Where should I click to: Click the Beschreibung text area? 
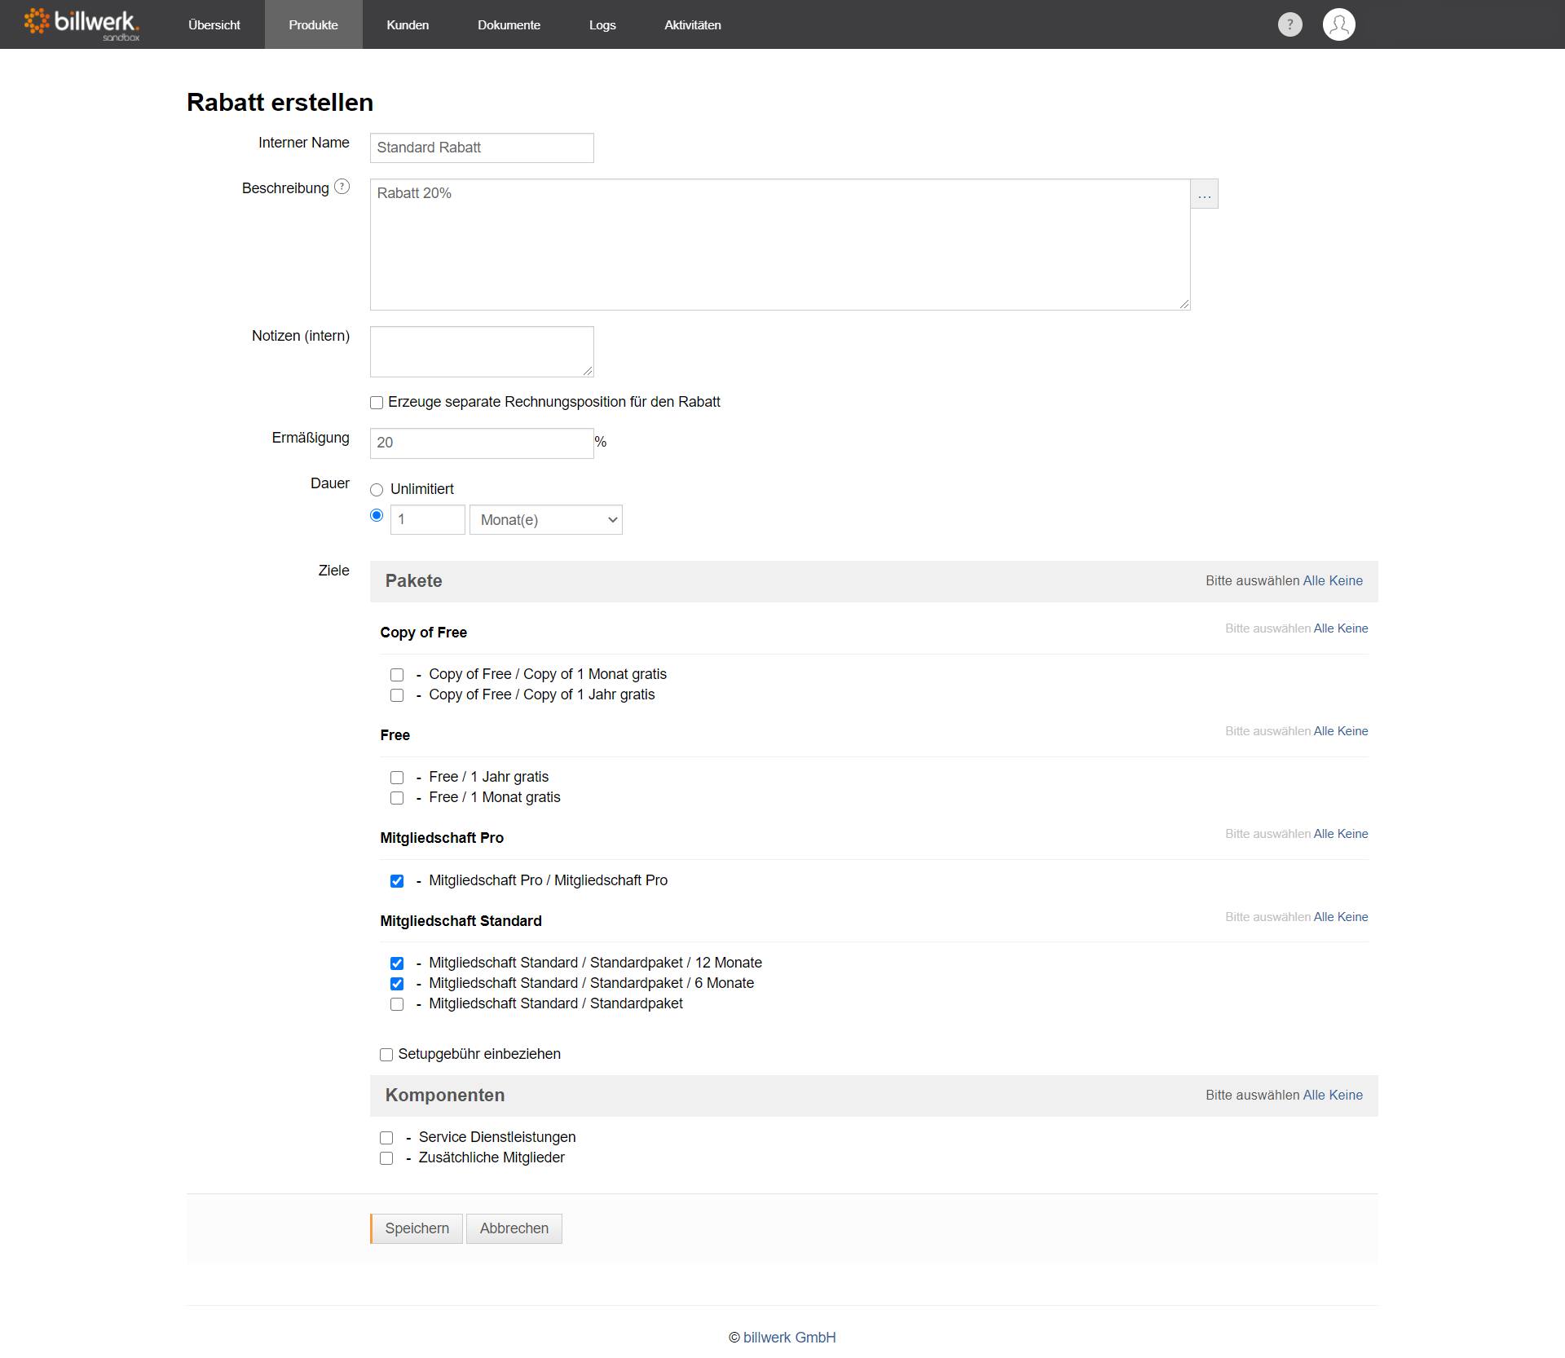(x=780, y=245)
